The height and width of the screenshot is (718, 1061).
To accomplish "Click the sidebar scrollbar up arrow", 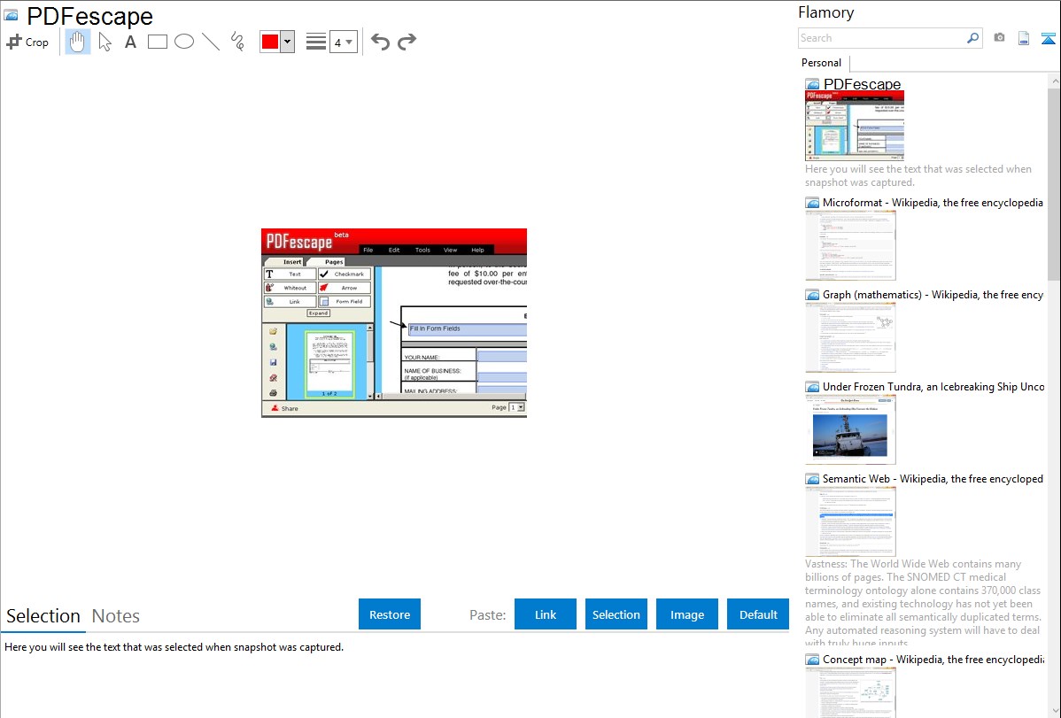I will (1054, 81).
